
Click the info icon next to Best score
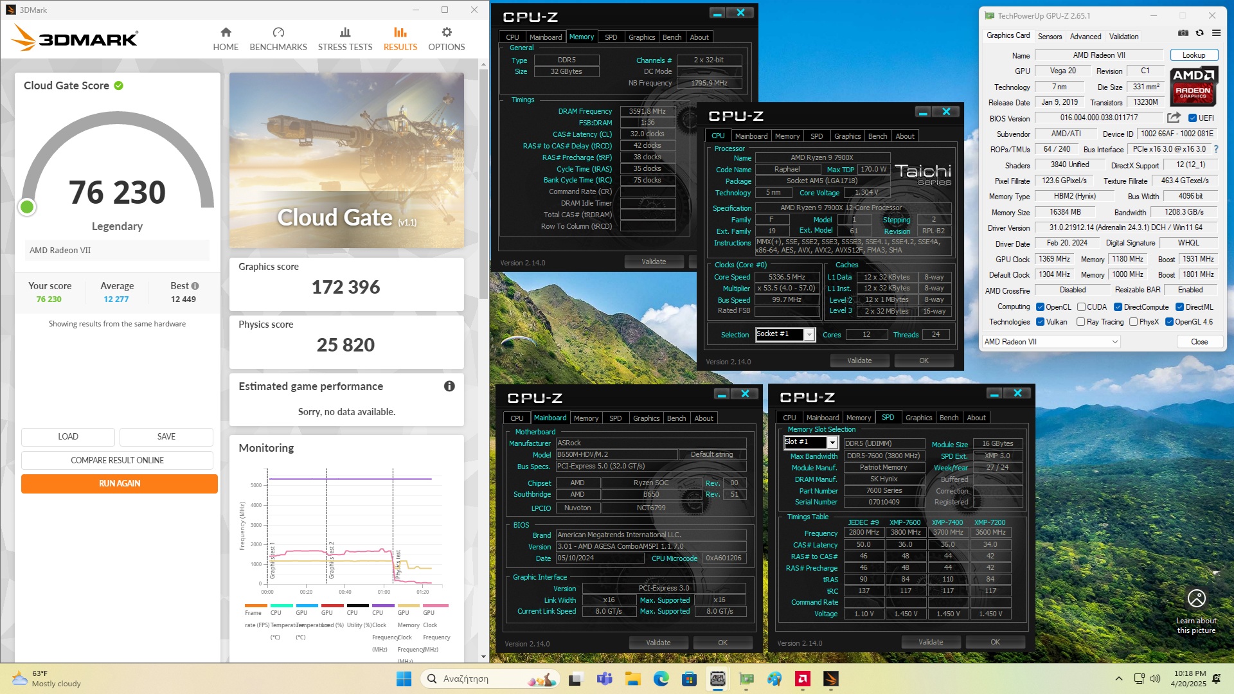[x=195, y=286]
